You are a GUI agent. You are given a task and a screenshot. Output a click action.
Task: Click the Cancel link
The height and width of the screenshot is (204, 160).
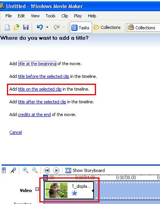pyautogui.click(x=15, y=132)
